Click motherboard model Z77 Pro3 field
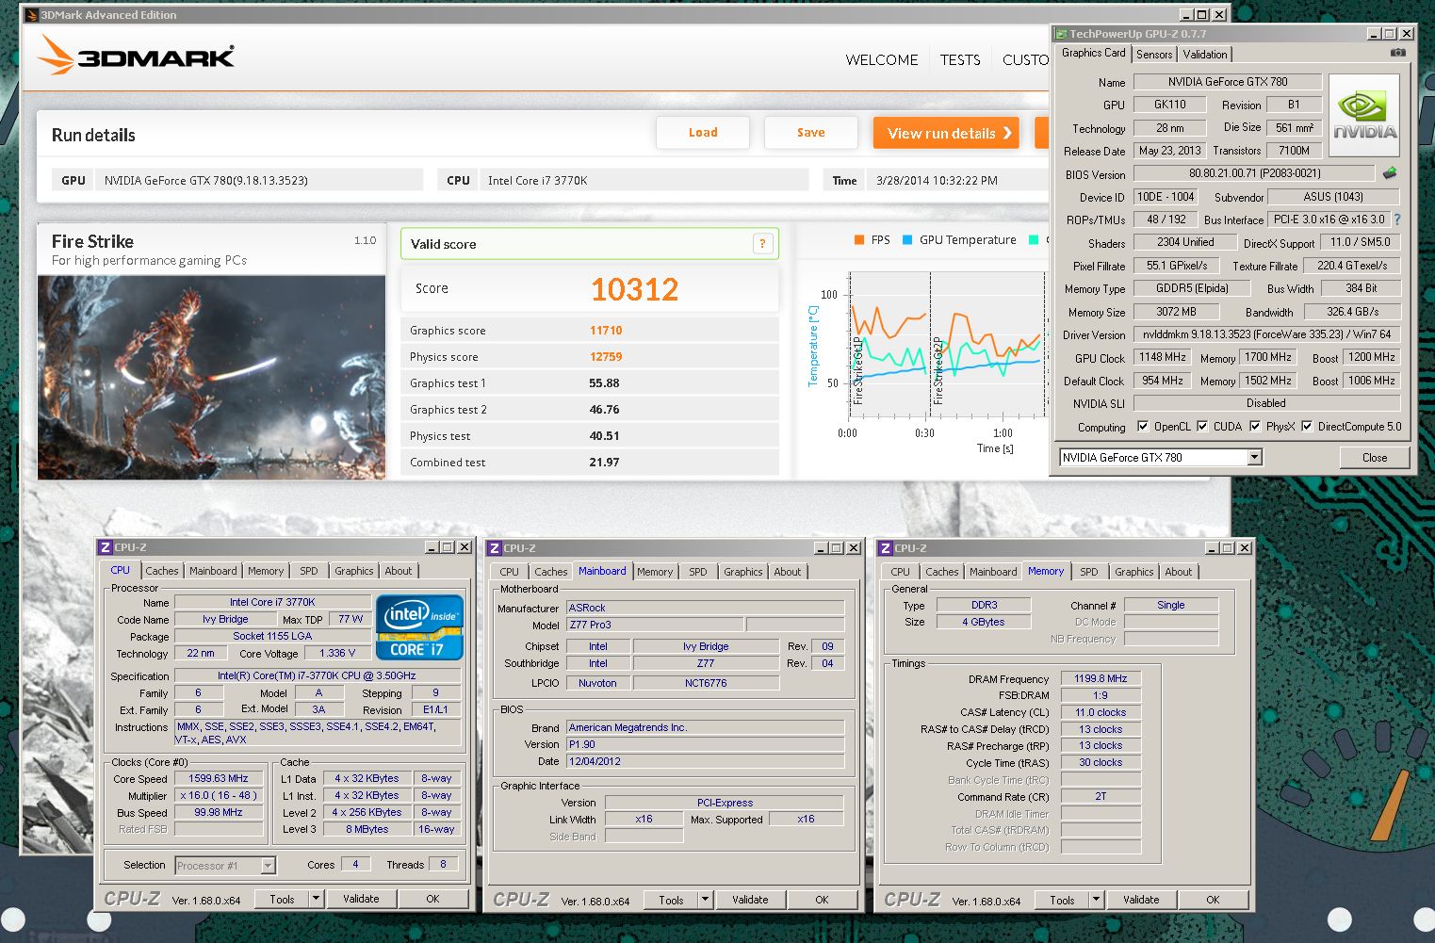This screenshot has height=943, width=1435. click(x=656, y=625)
